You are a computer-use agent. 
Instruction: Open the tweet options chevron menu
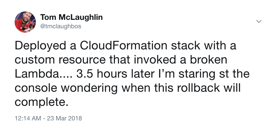[259, 22]
